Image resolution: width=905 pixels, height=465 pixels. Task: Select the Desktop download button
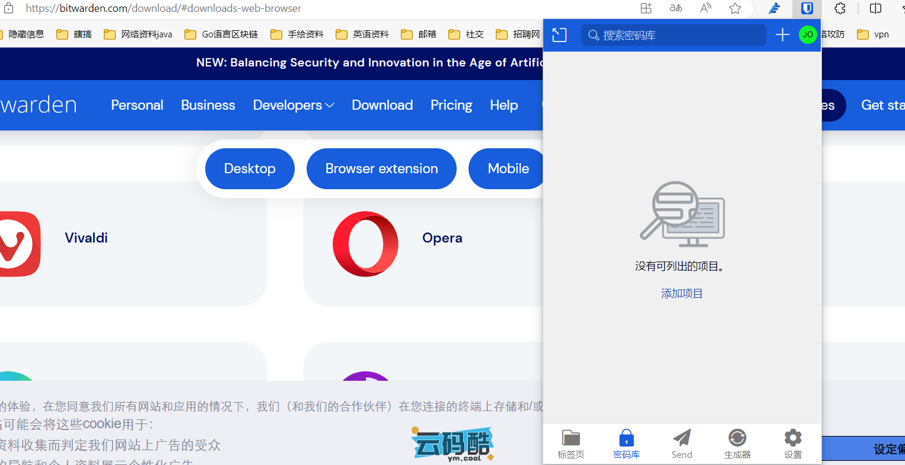pyautogui.click(x=250, y=168)
